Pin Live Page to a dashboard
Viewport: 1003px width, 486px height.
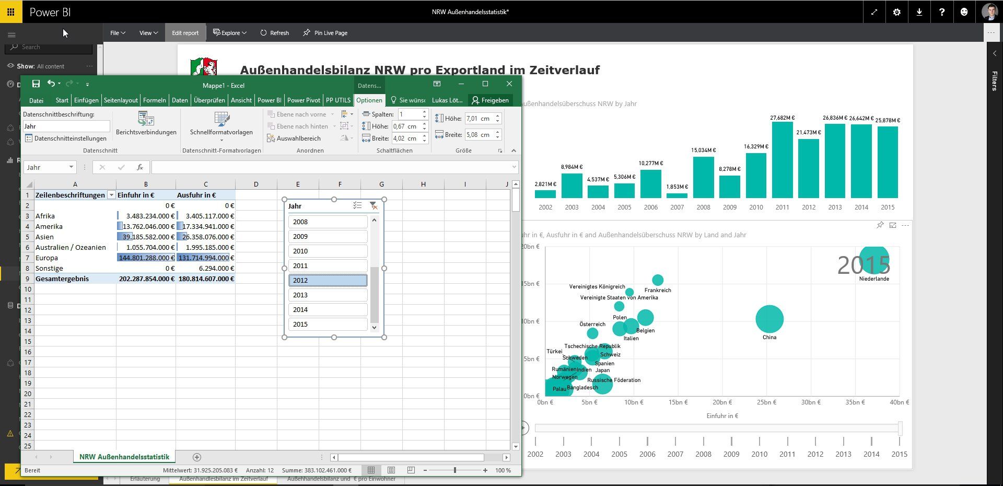(325, 33)
